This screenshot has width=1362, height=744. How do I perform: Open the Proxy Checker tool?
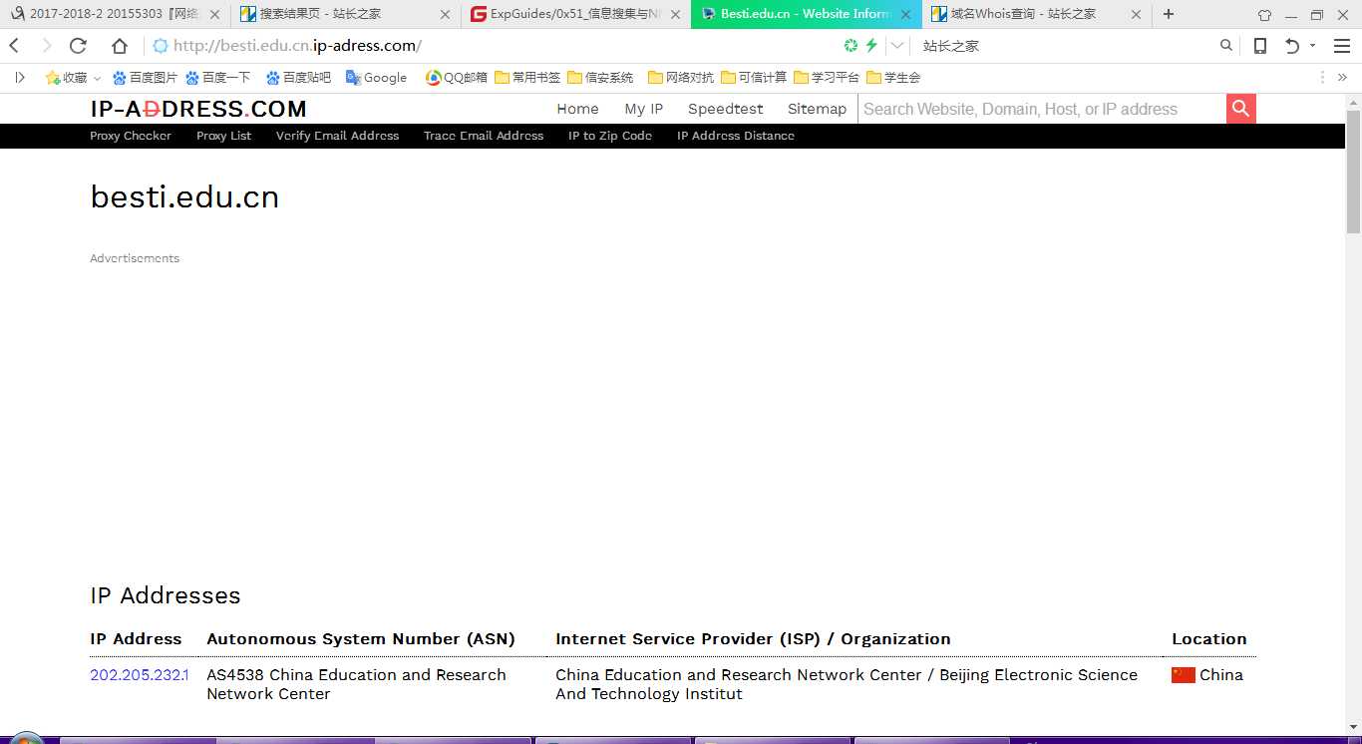(x=131, y=136)
